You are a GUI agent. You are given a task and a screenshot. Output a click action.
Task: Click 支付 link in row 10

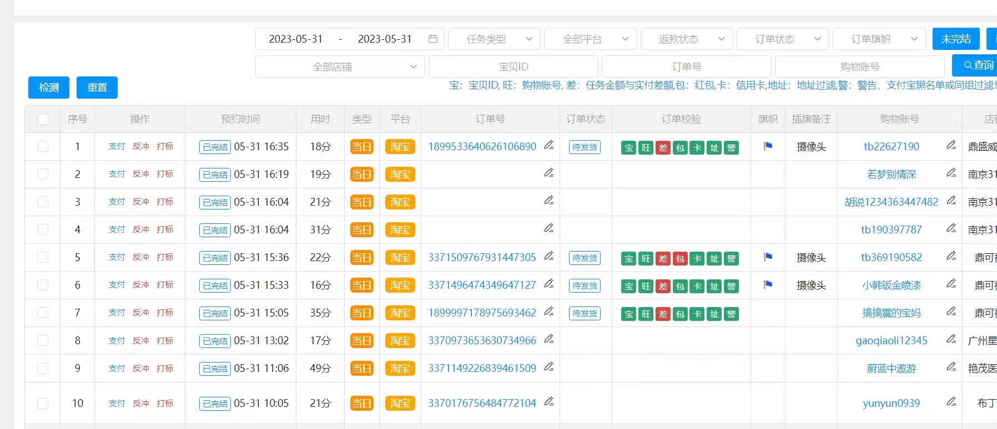click(x=117, y=404)
